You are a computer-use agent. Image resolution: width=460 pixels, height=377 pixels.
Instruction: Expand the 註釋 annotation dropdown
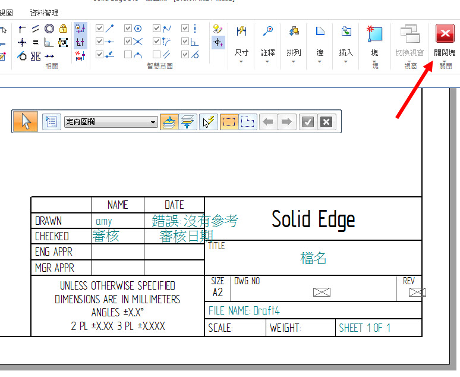pos(267,62)
